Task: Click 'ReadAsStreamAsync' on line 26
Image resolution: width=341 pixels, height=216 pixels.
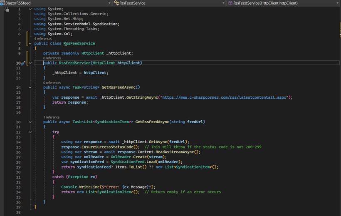Action: point(174,152)
